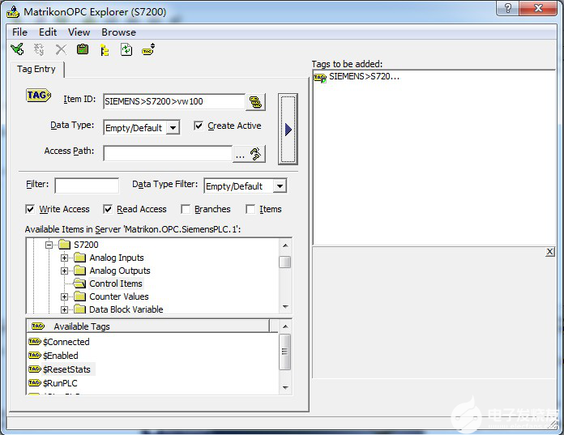Click the title bar help question button
The image size is (564, 435).
click(x=508, y=8)
